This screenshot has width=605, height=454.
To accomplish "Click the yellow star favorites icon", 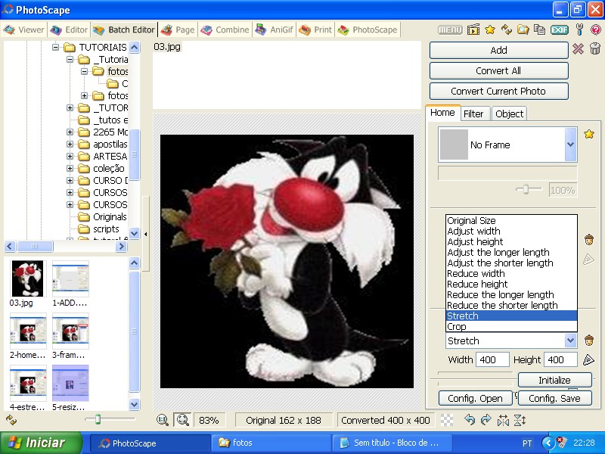I will (489, 30).
